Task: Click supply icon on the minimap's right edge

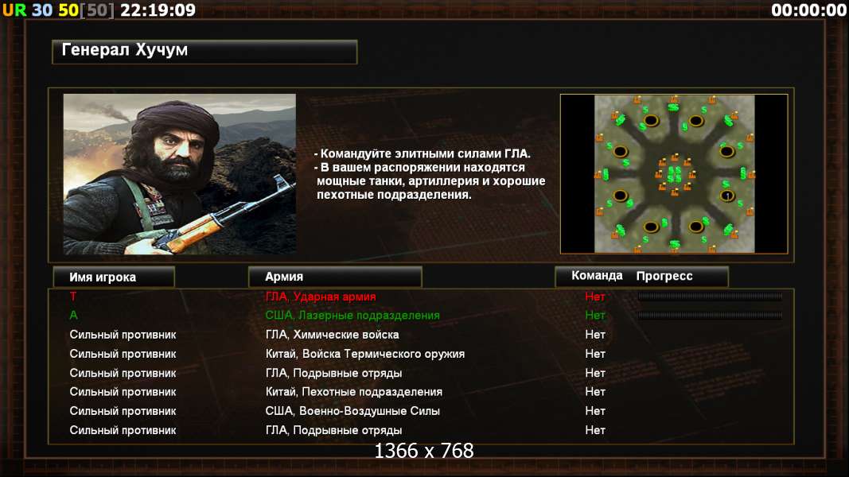Action: click(x=743, y=173)
